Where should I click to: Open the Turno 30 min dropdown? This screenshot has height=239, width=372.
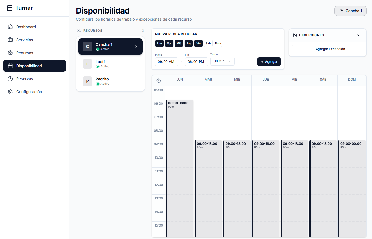(x=222, y=61)
